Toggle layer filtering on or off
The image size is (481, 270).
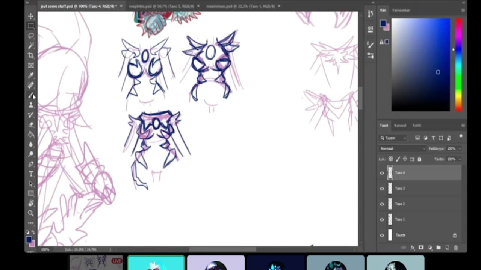tap(461, 137)
